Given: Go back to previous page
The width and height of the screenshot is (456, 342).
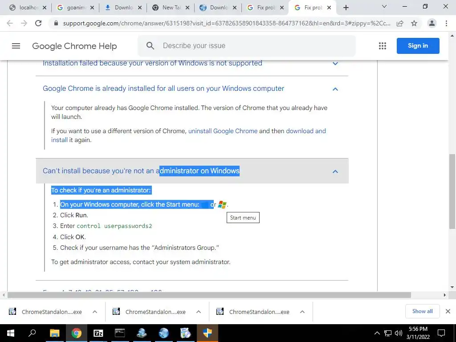Looking at the screenshot, I should 10,23.
